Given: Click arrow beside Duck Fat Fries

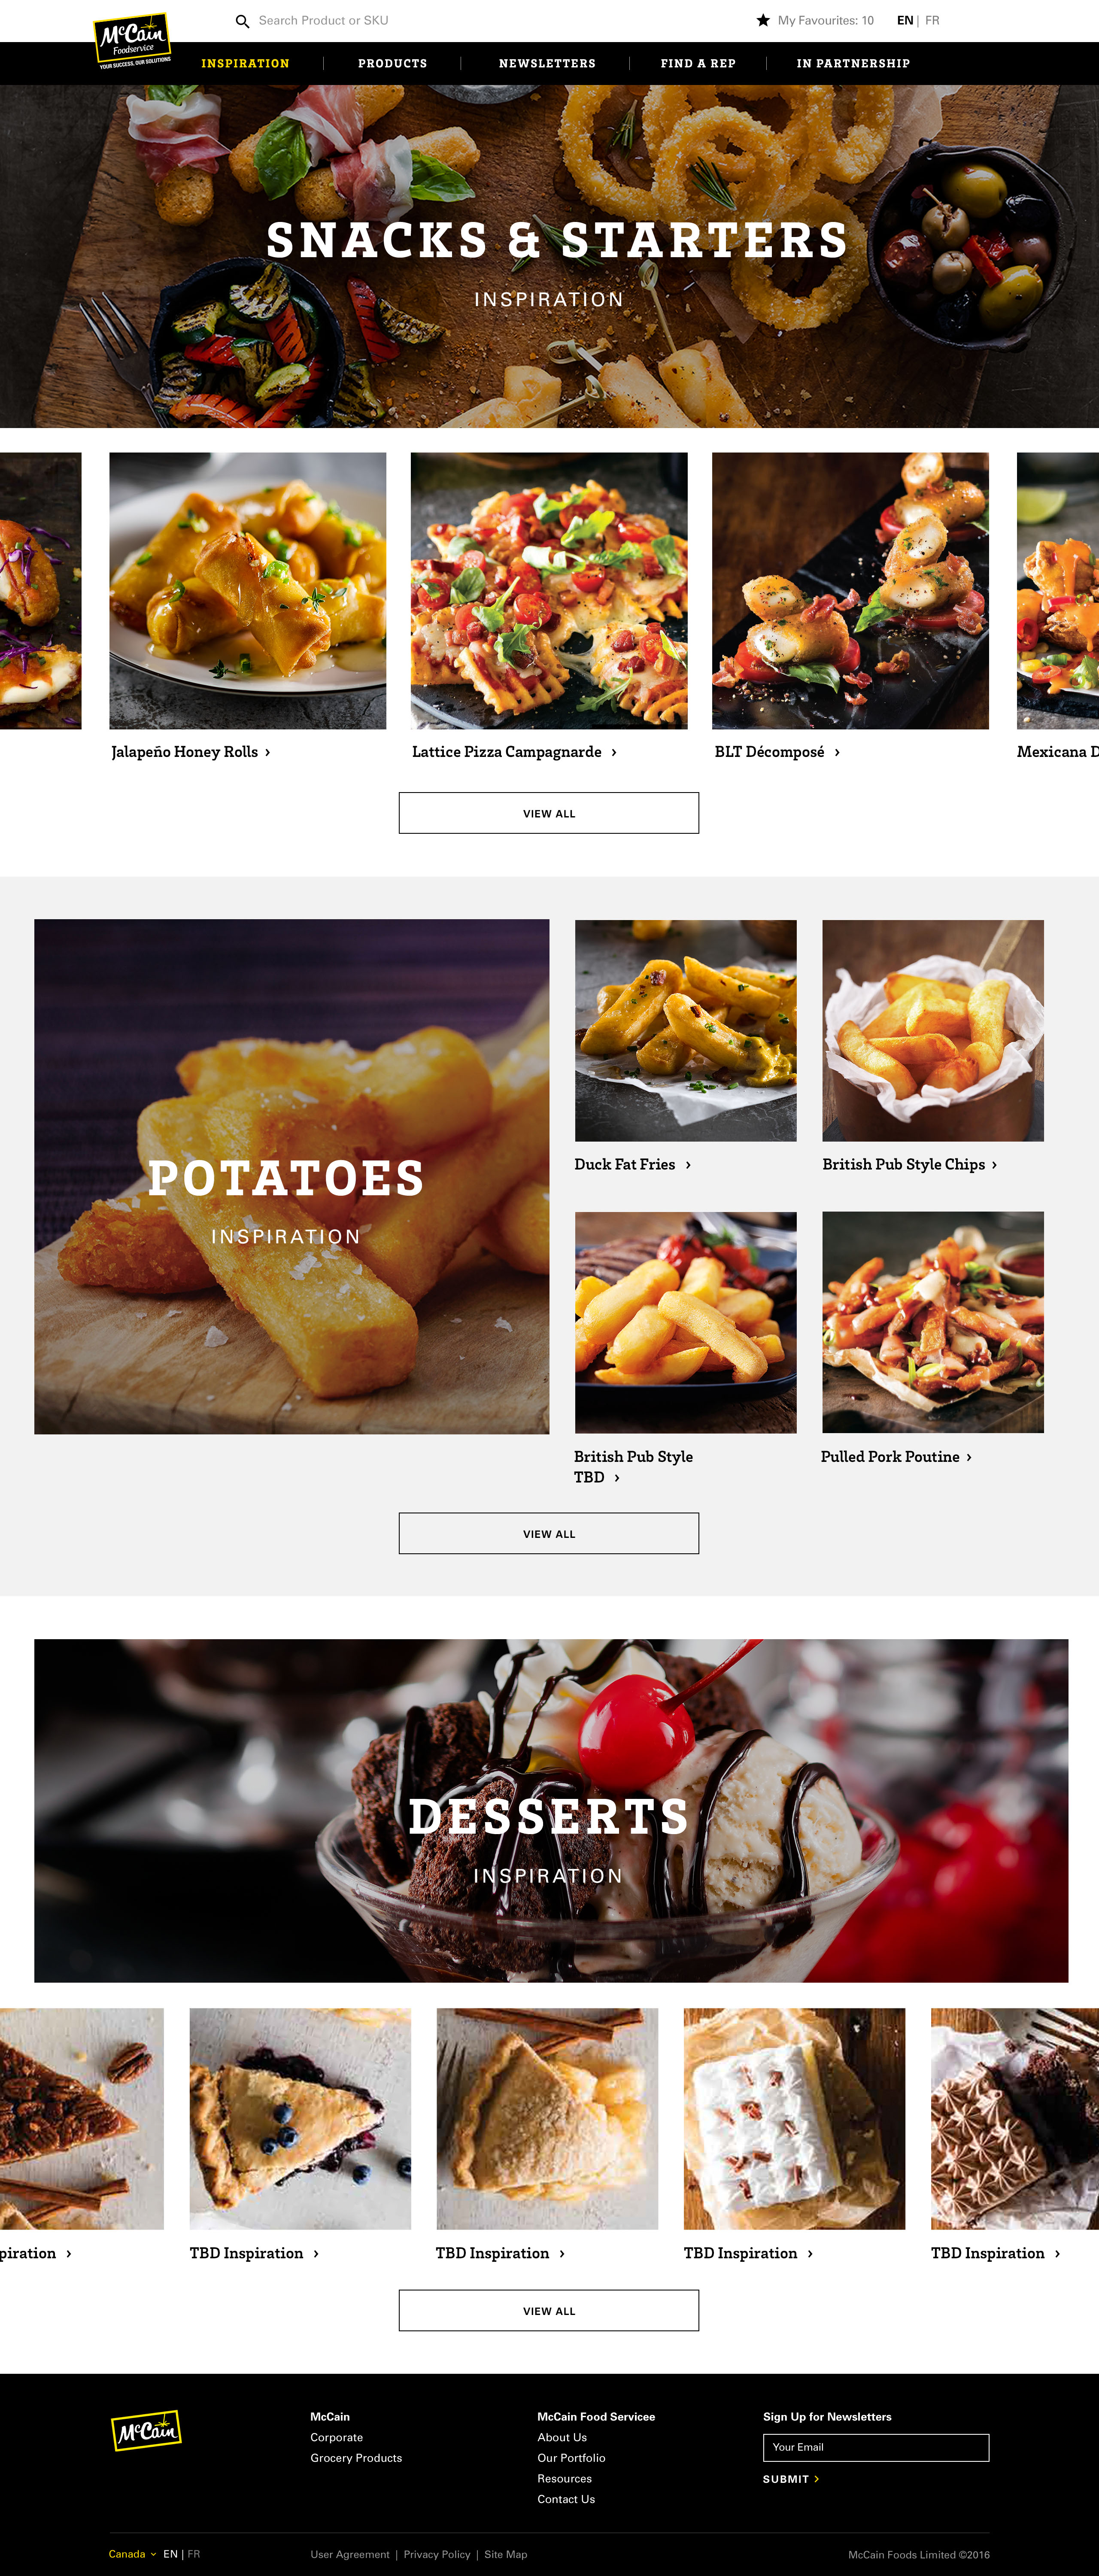Looking at the screenshot, I should [x=688, y=1165].
